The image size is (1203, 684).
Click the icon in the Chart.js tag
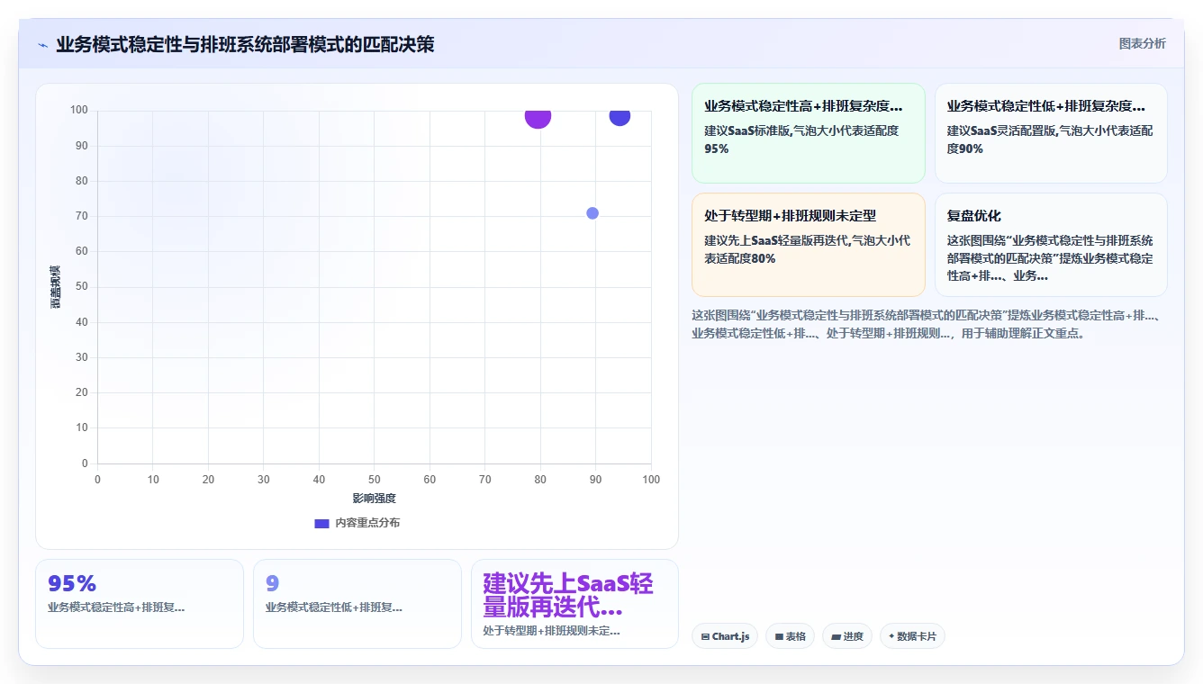coord(705,636)
